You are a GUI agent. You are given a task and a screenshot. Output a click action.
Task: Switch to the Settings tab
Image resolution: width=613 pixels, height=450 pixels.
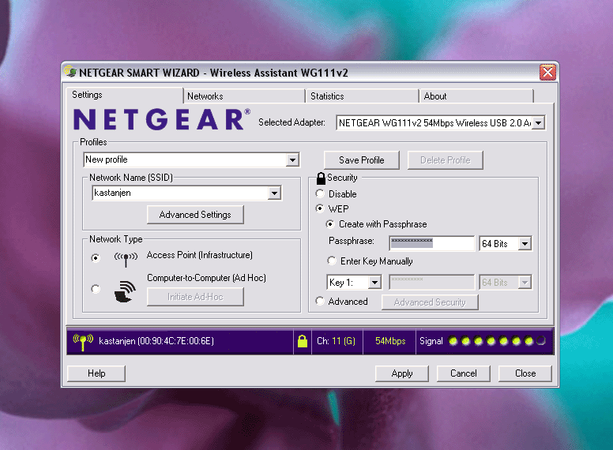pyautogui.click(x=124, y=95)
